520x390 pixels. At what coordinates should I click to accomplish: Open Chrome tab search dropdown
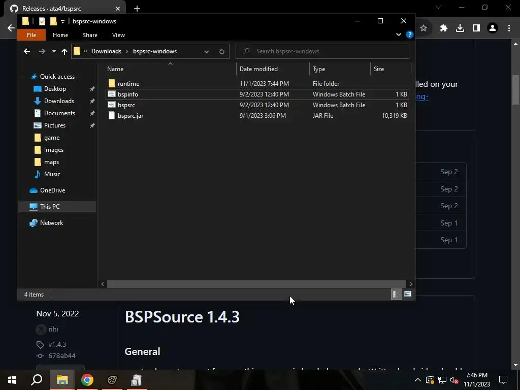[438, 7]
